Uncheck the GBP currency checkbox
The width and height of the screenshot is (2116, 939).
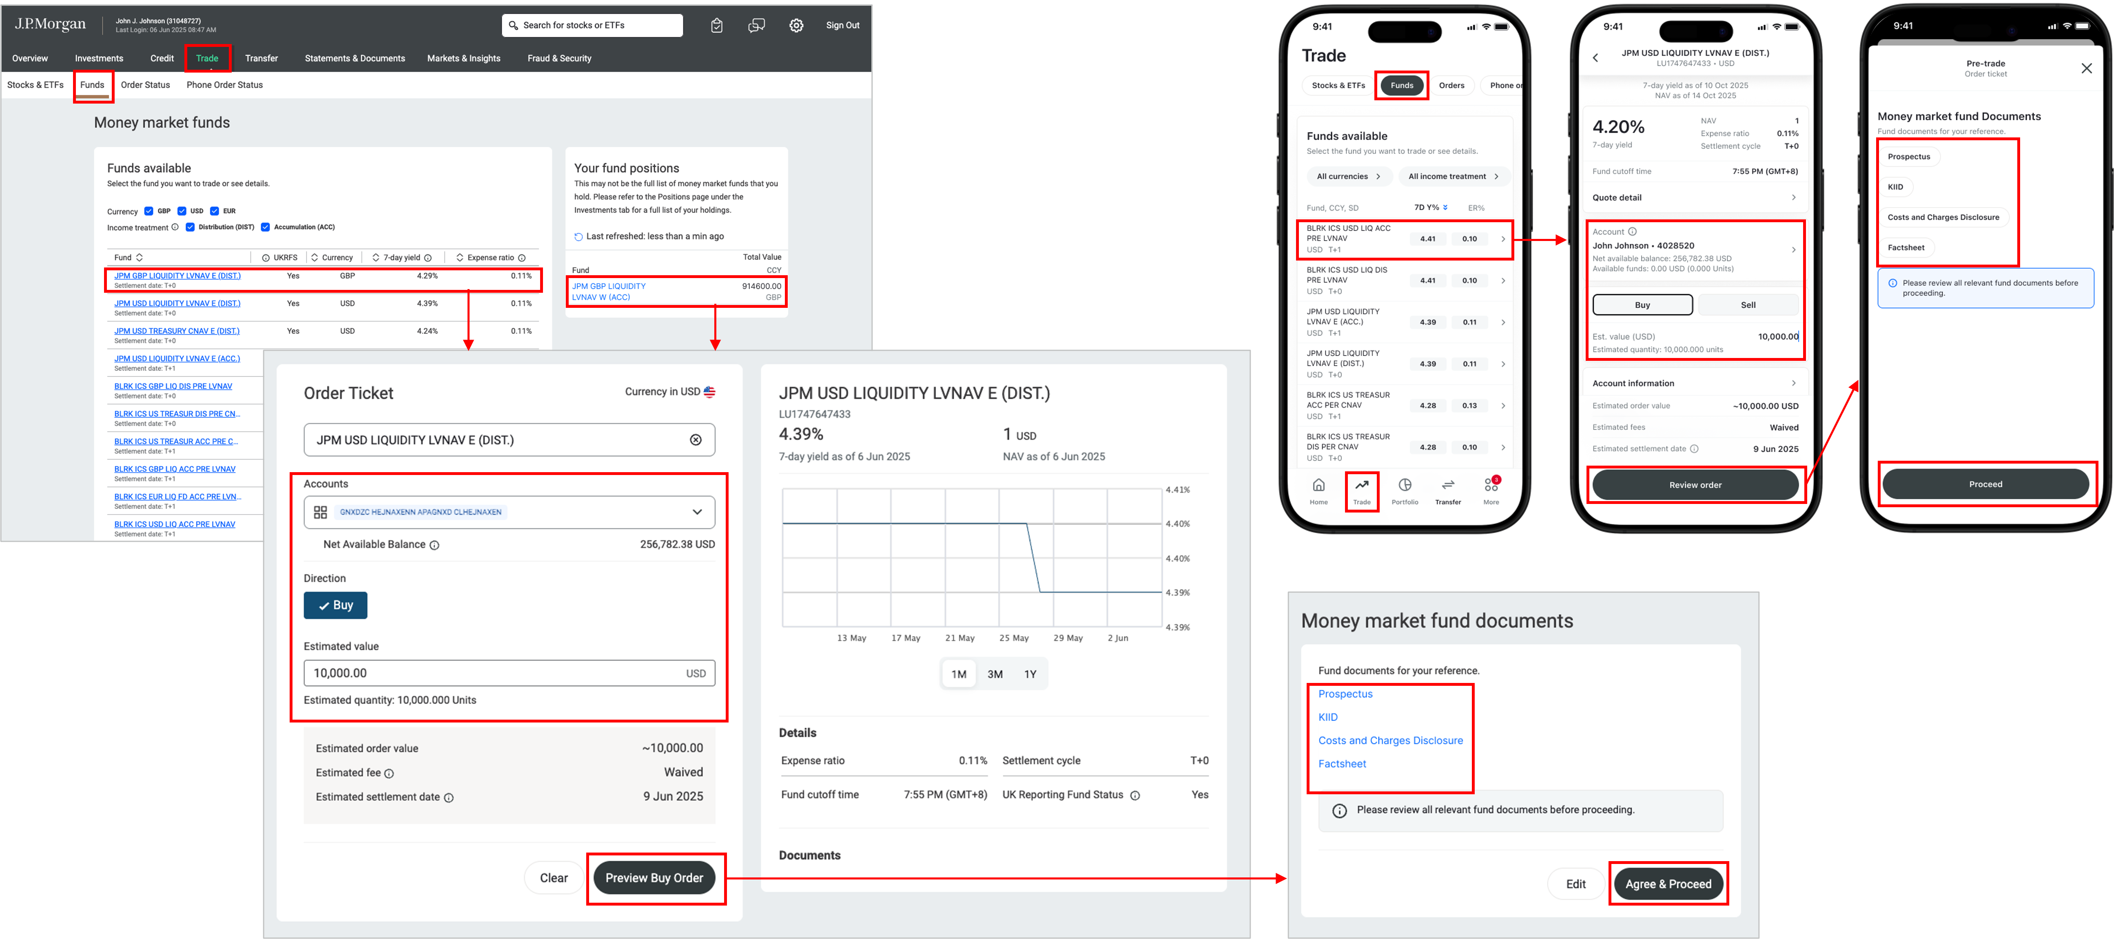pyautogui.click(x=148, y=211)
